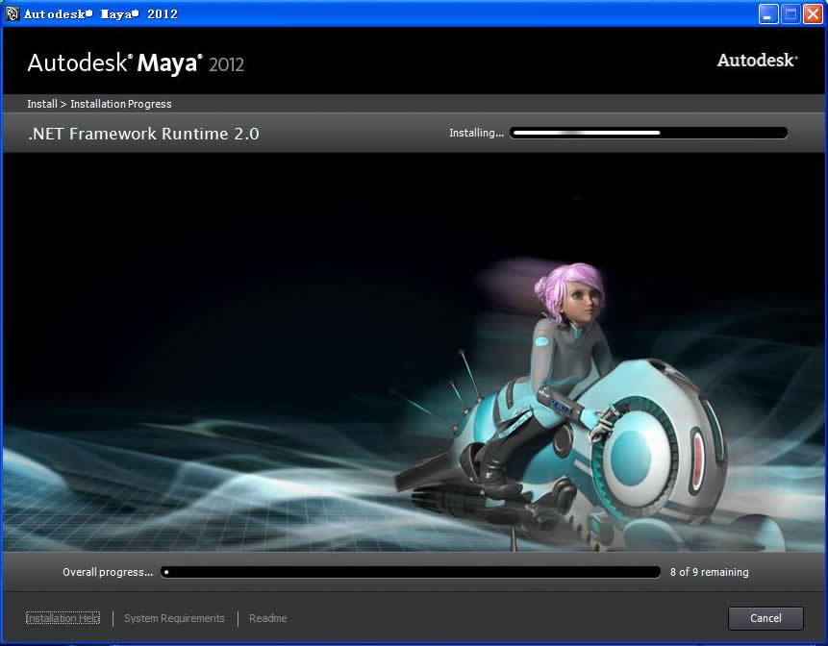The width and height of the screenshot is (828, 646).
Task: Click the Autodesk brand logo at top right
Action: [x=756, y=60]
